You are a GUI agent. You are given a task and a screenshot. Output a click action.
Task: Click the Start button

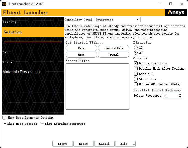63,144
